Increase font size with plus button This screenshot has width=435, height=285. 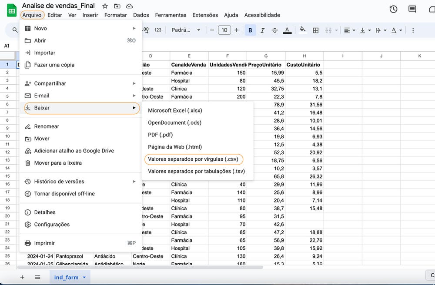click(x=236, y=30)
